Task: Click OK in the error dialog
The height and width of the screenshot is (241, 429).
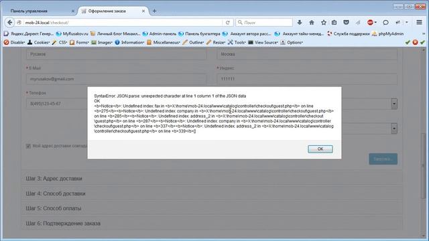Action: pos(320,149)
